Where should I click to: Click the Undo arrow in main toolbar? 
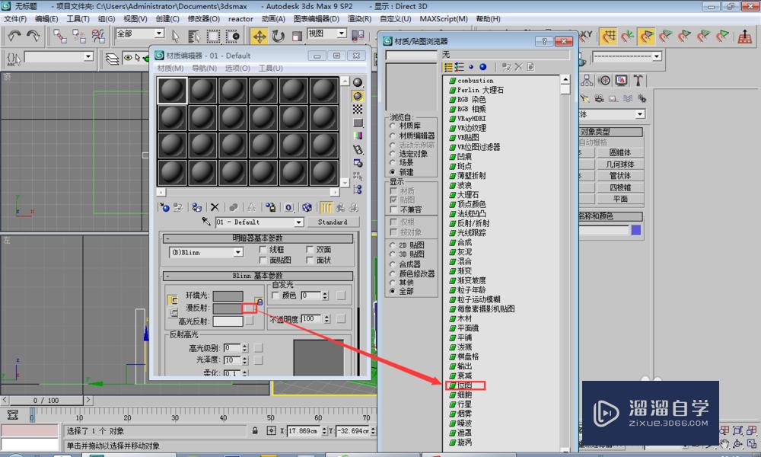[14, 37]
